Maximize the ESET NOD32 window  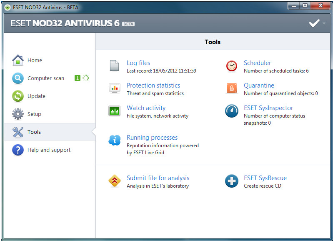[x=305, y=6]
